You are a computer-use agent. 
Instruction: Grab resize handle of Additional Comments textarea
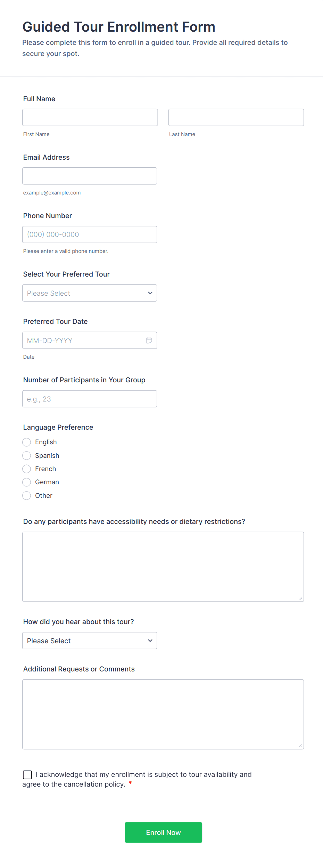(300, 746)
